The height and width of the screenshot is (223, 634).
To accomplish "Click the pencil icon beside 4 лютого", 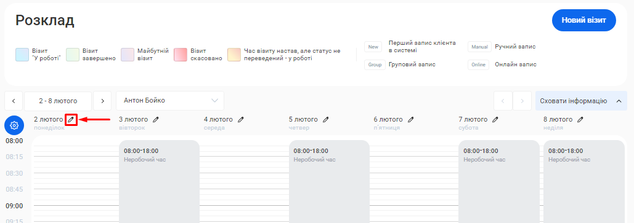I will pyautogui.click(x=241, y=119).
